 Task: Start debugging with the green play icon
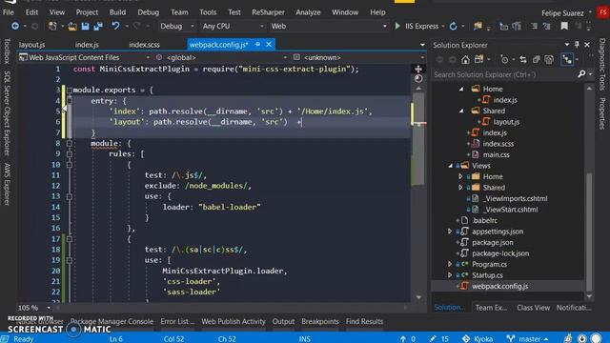[x=397, y=26]
